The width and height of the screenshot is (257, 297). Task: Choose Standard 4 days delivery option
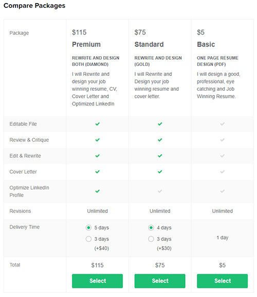click(x=151, y=227)
